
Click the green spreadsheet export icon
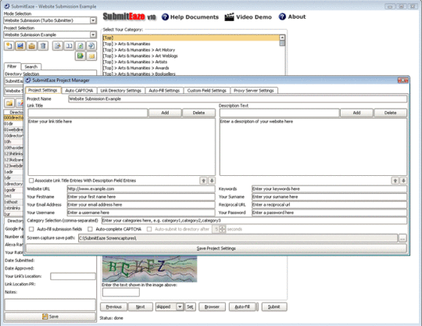[80, 56]
